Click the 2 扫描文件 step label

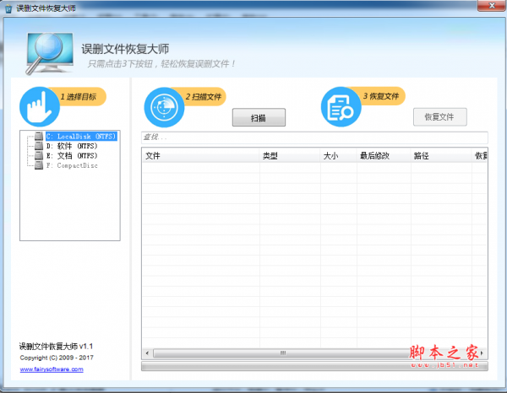(204, 97)
